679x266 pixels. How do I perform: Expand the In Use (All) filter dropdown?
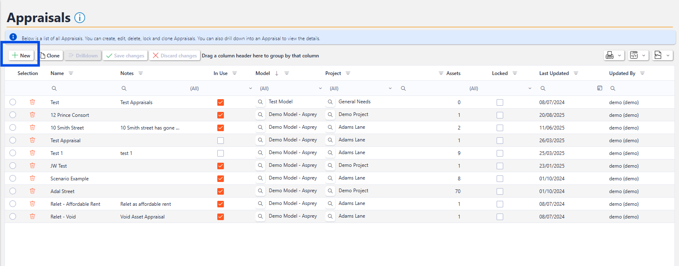pos(250,89)
